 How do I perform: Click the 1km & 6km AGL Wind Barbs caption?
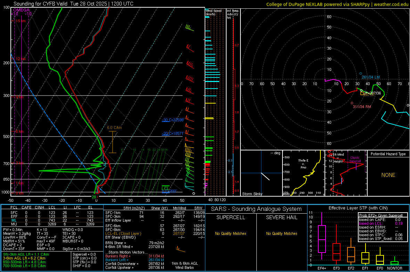point(184,265)
